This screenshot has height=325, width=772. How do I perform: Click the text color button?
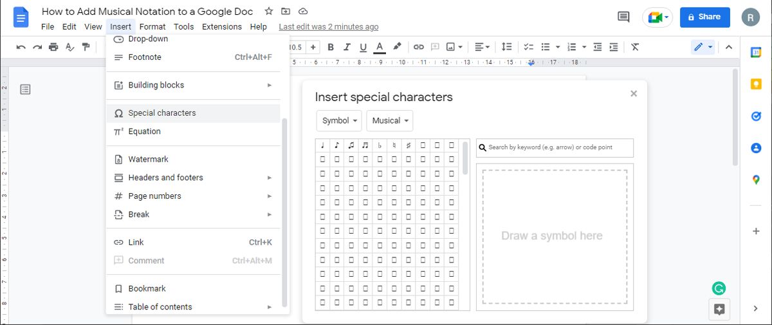(x=380, y=47)
